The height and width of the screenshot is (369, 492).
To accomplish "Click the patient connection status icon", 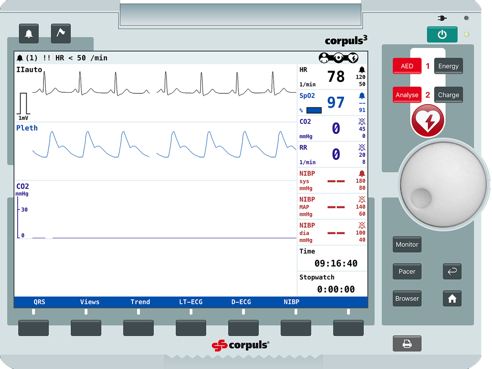I will click(x=324, y=58).
